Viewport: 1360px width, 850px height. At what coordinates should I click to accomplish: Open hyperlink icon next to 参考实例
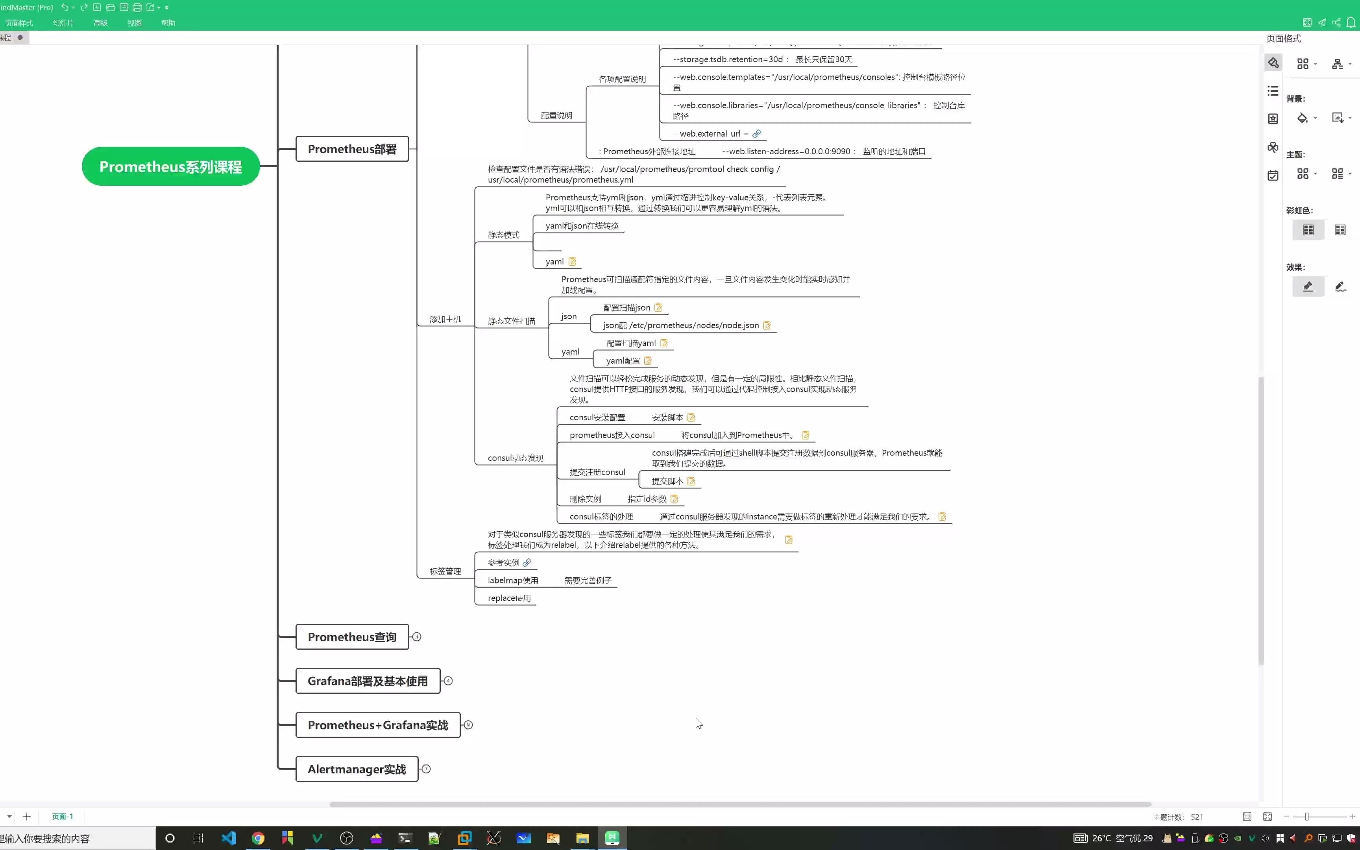pyautogui.click(x=527, y=563)
